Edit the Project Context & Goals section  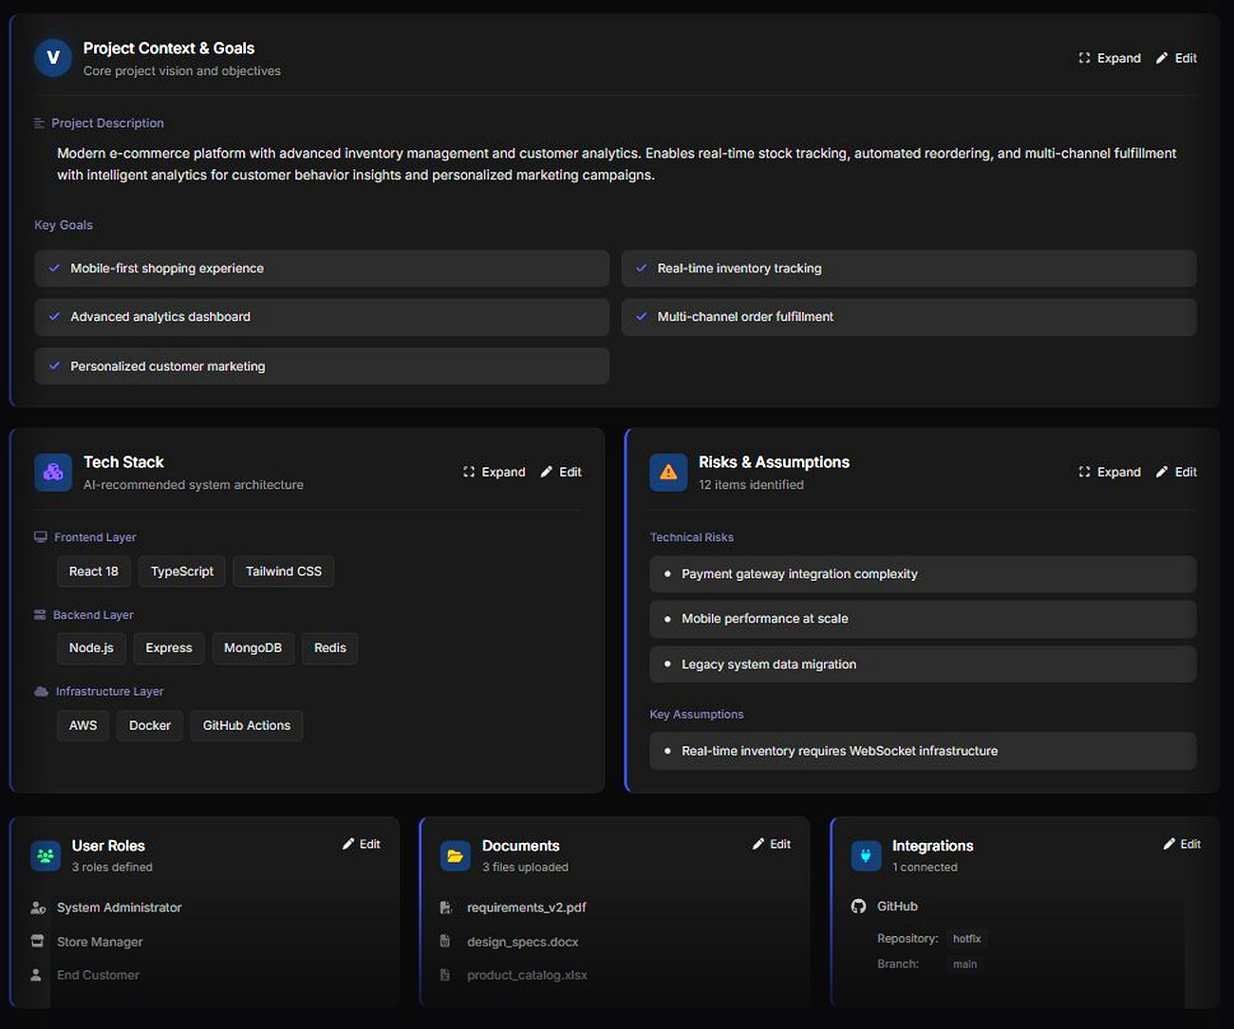(x=1176, y=58)
